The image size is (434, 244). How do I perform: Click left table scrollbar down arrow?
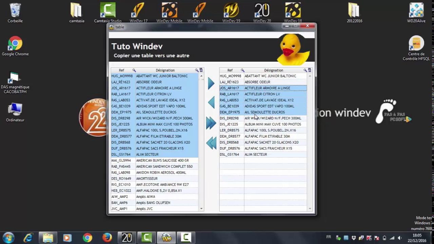click(201, 209)
